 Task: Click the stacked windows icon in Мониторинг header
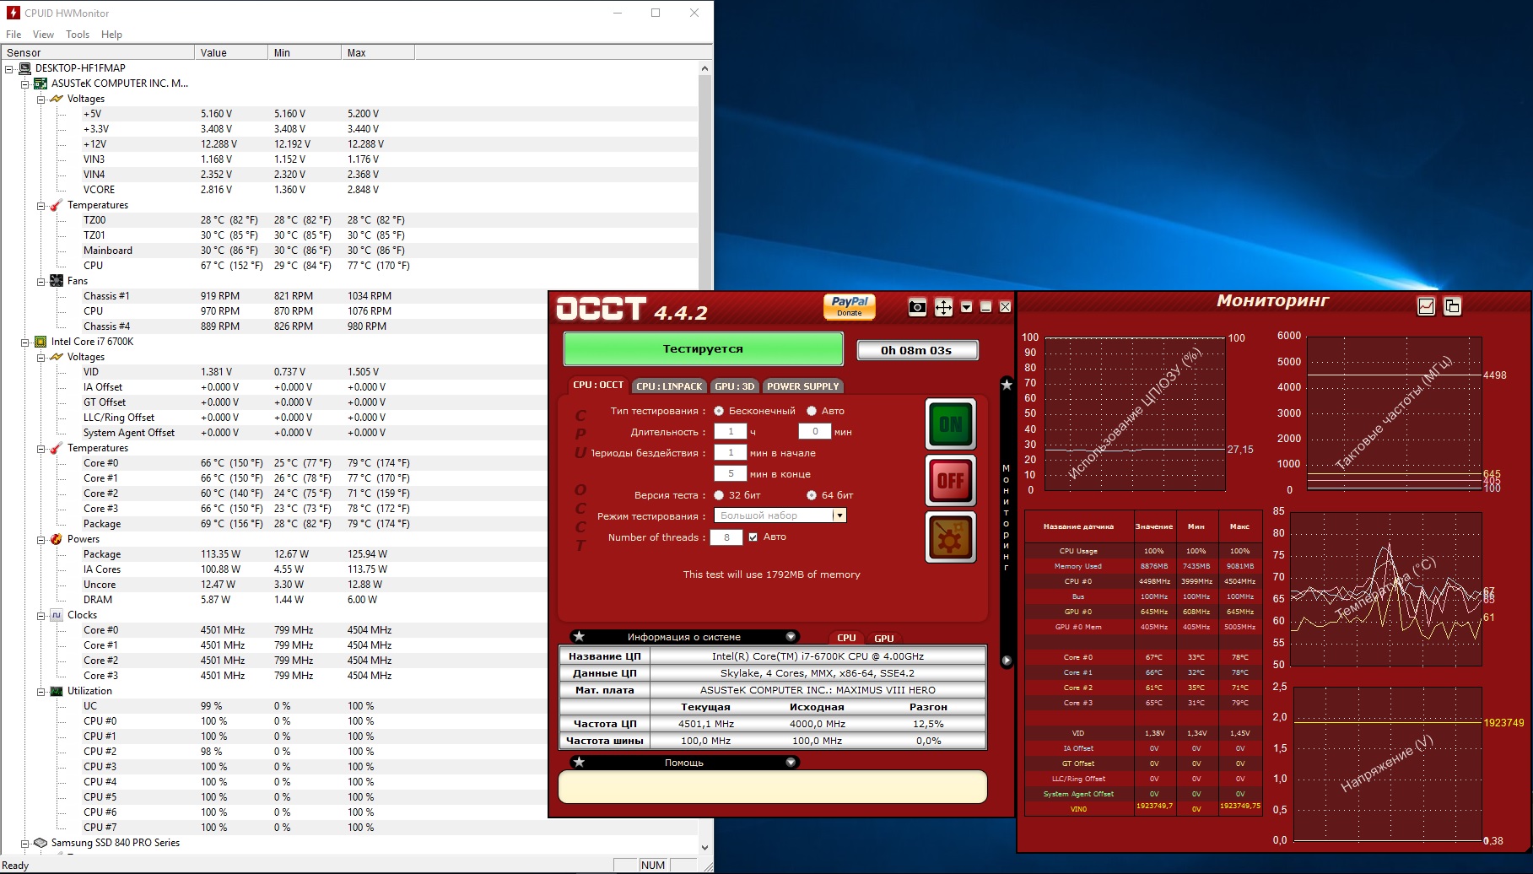(1452, 306)
